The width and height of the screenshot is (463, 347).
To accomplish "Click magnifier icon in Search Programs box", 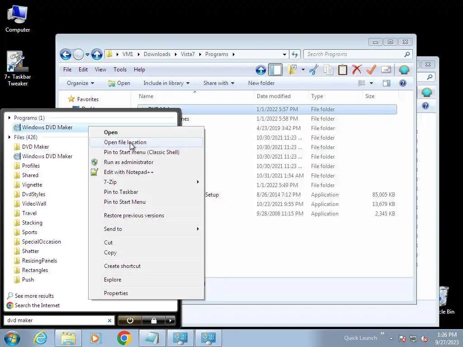I will click(x=407, y=54).
